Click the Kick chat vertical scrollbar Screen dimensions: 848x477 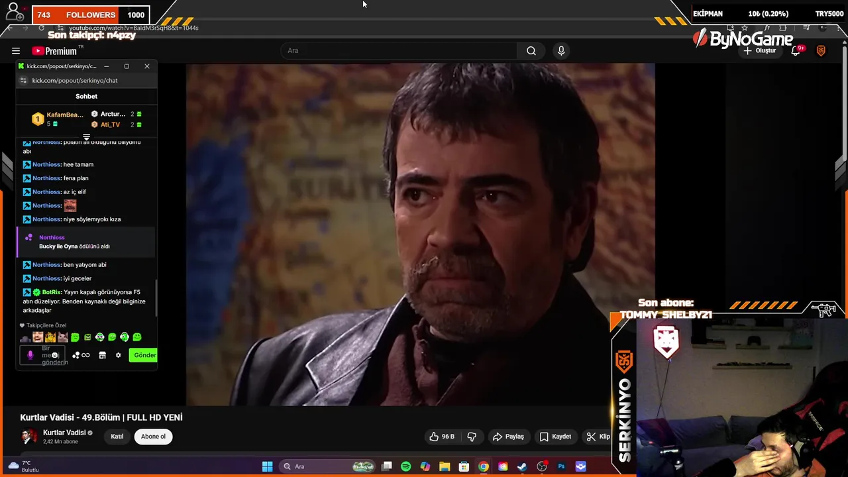tap(156, 298)
